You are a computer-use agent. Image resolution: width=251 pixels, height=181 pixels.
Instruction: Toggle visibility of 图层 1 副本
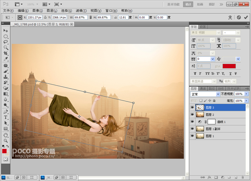[192, 129]
